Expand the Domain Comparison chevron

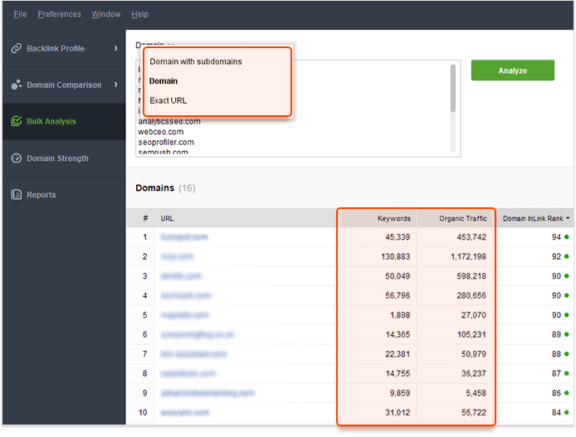(115, 85)
